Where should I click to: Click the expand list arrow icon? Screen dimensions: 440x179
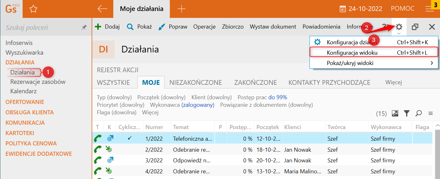click(395, 113)
